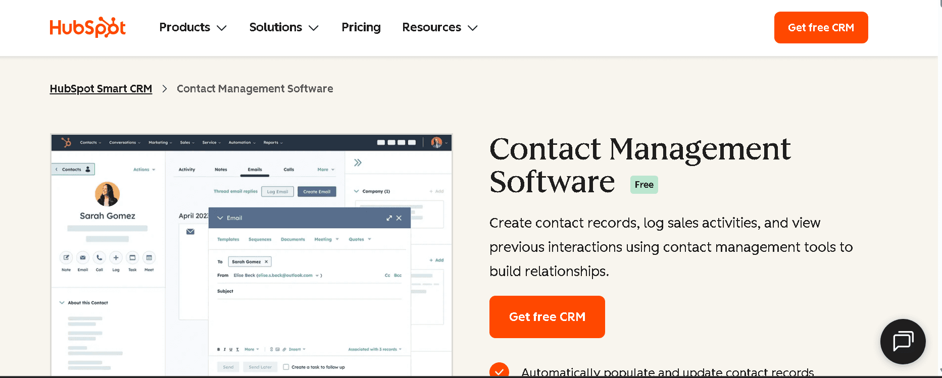
Task: Remove the Sarah Gomez recipient chip
Action: coord(266,261)
